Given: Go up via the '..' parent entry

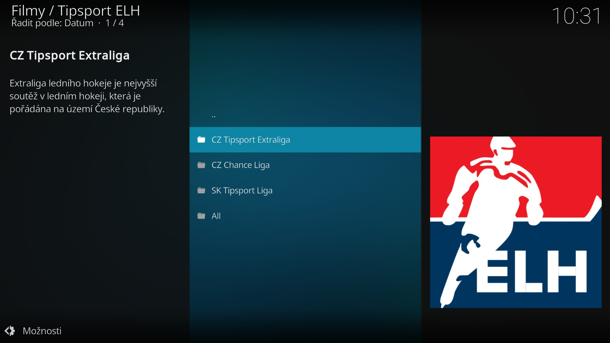Looking at the screenshot, I should tap(213, 116).
